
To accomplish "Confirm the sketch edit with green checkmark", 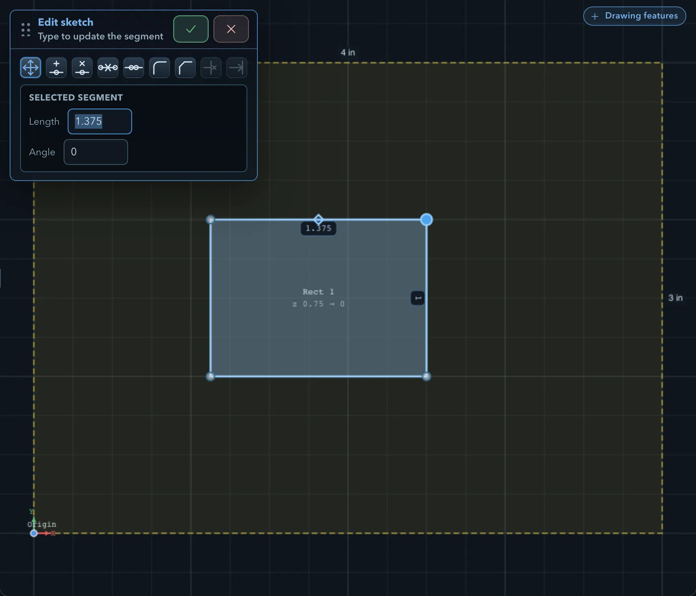I will click(191, 29).
